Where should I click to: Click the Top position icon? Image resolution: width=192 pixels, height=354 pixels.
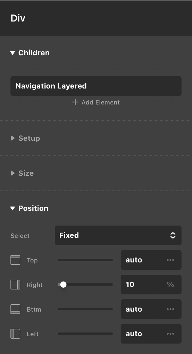15,260
